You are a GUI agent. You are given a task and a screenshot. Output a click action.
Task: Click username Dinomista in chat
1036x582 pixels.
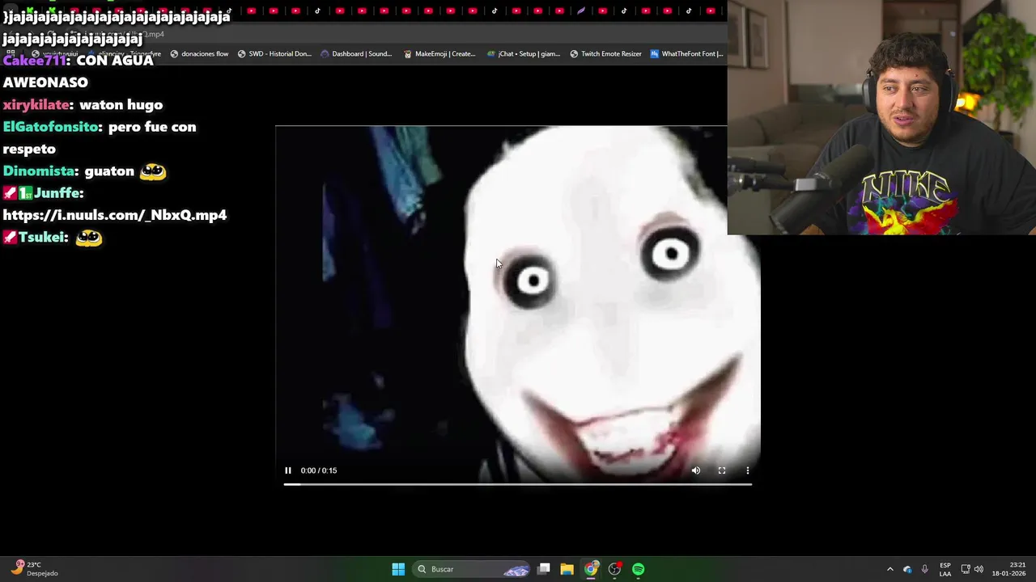coord(39,171)
